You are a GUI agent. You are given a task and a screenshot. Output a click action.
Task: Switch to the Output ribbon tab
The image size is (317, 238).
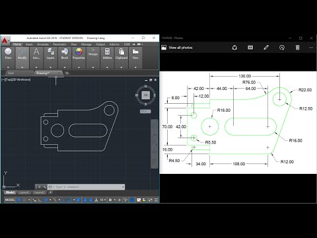click(100, 44)
